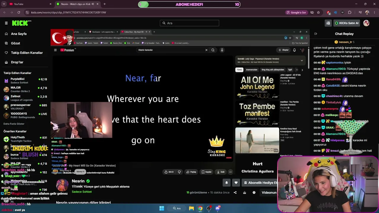Click the taskbar Ara search box

(x=177, y=208)
